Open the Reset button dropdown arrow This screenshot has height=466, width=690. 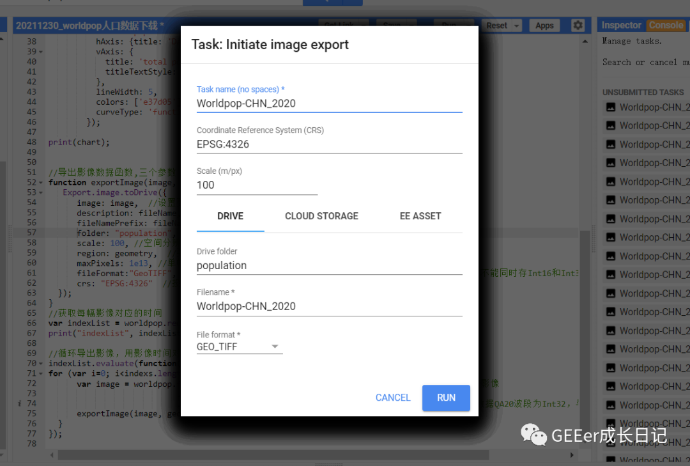pyautogui.click(x=517, y=26)
